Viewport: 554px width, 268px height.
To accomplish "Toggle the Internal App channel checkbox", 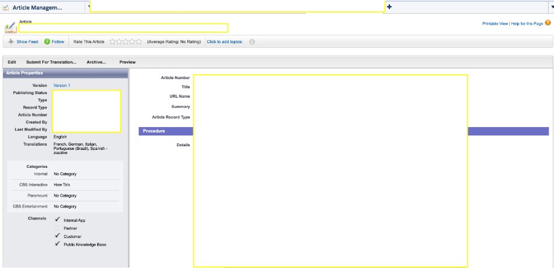I will [x=57, y=220].
